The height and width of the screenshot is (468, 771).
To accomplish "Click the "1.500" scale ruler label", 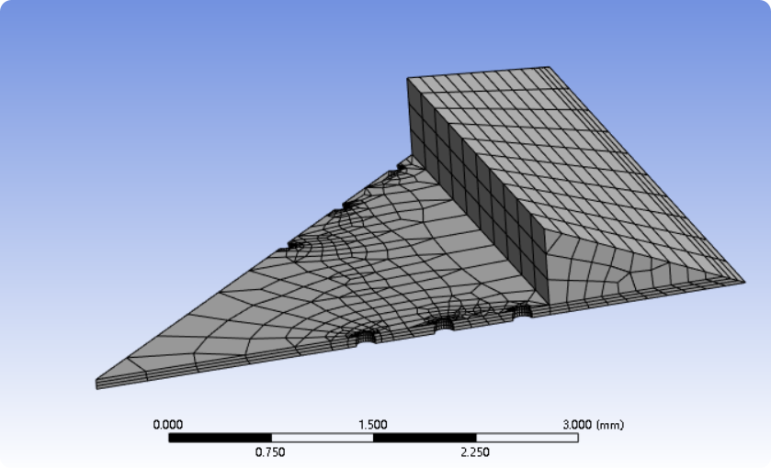I will pyautogui.click(x=373, y=424).
